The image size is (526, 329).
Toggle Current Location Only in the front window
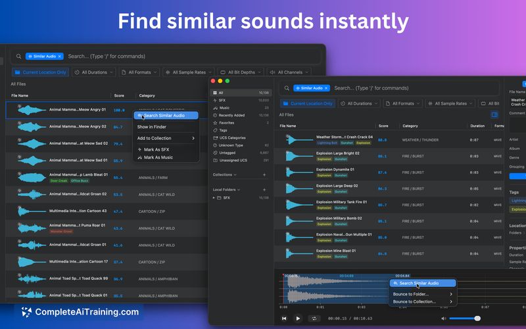coord(308,103)
